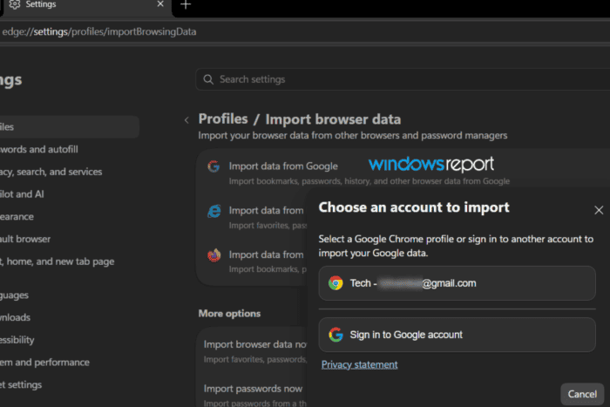Screen dimensions: 610x407
Task: Go back using the arrow beside Profiles
Action: pyautogui.click(x=186, y=120)
